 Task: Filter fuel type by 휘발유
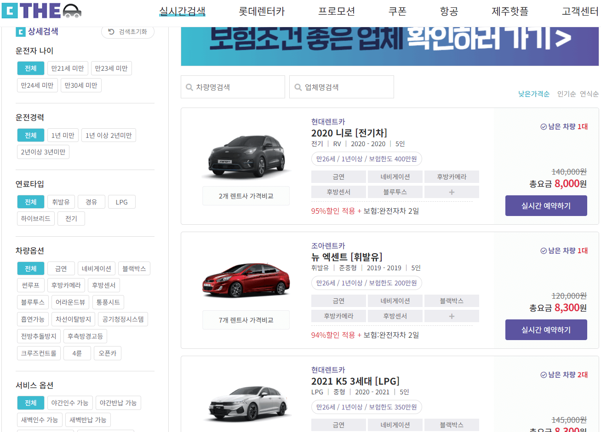tap(61, 202)
